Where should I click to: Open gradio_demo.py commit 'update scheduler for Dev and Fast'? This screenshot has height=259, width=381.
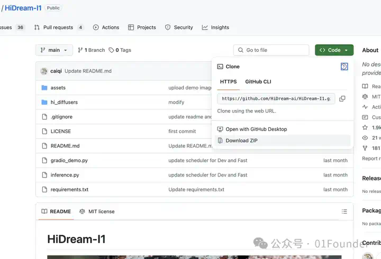pos(208,161)
